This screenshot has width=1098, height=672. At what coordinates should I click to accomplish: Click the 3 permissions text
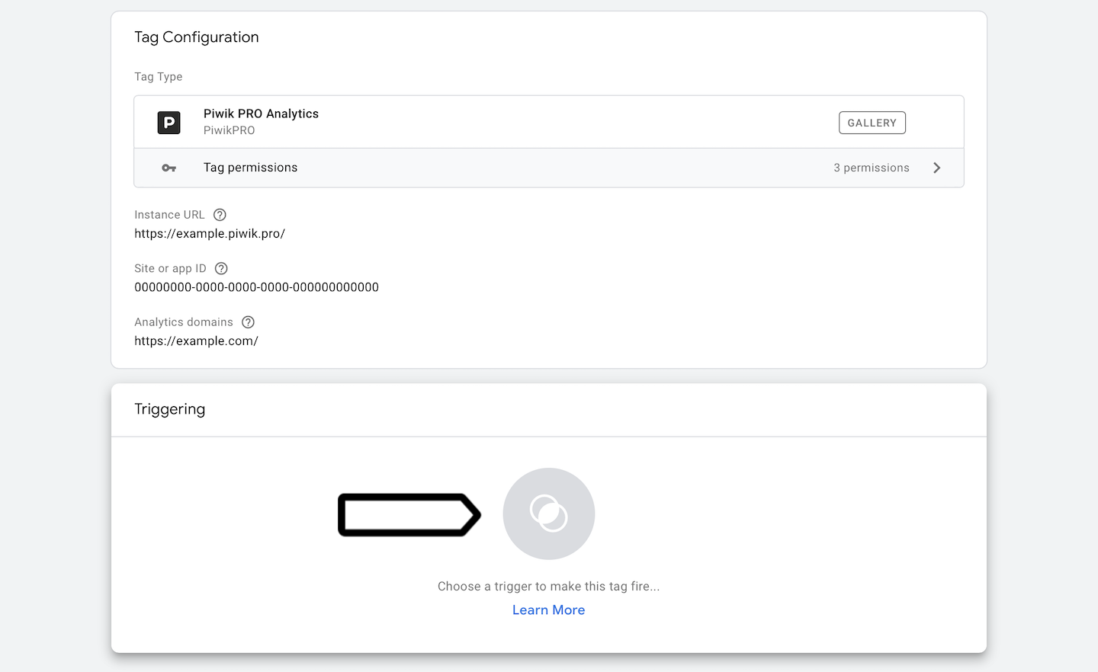tap(872, 168)
